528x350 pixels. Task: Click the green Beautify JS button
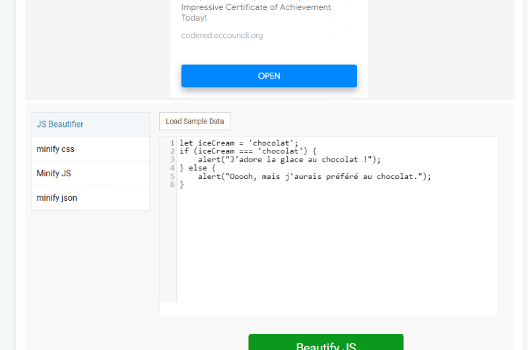325,342
